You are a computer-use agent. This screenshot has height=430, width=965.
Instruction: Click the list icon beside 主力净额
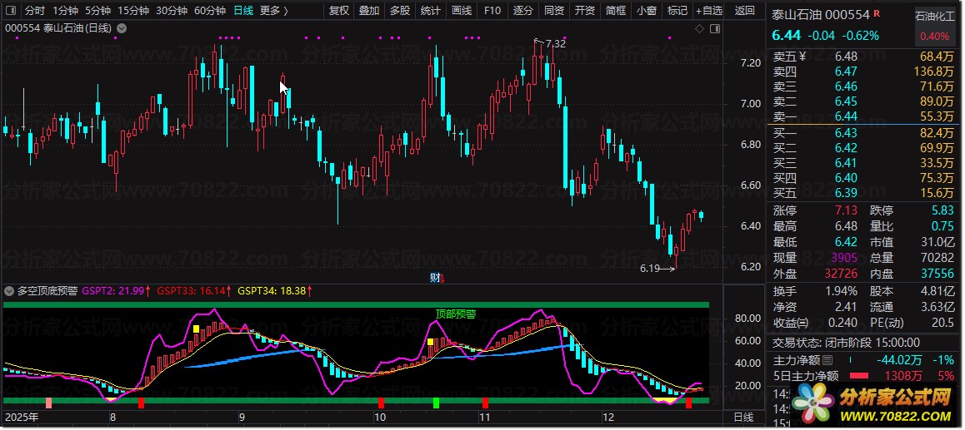[x=827, y=360]
